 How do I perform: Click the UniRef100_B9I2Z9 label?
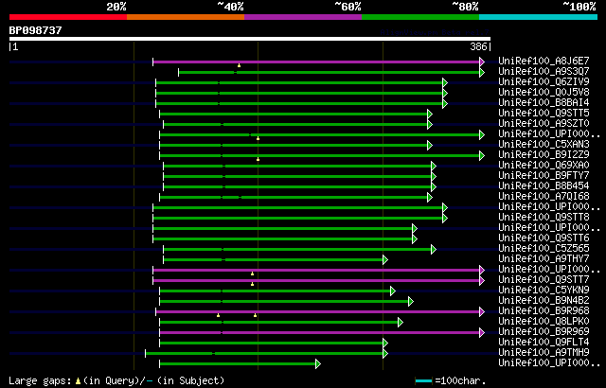click(x=544, y=155)
